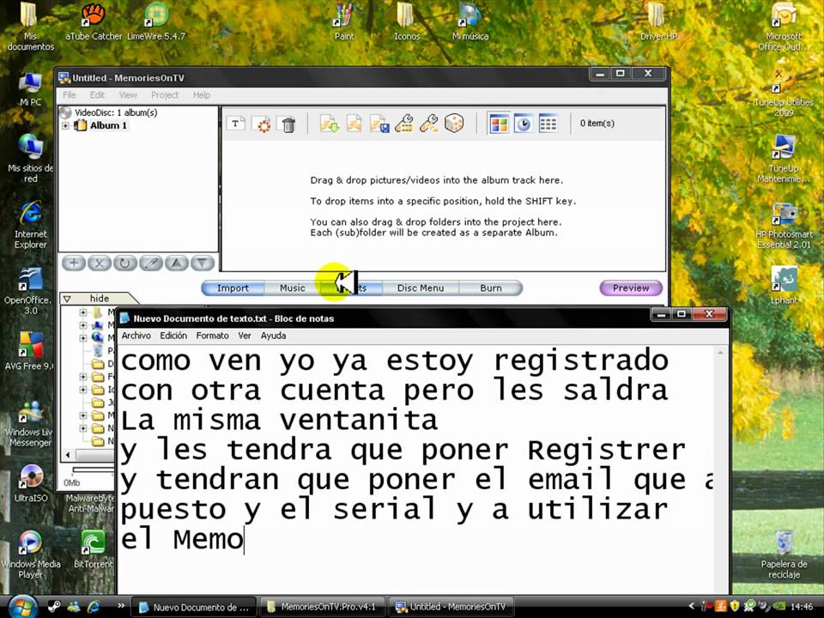Expand quick launch chevron on taskbar
This screenshot has width=824, height=618.
tap(121, 605)
